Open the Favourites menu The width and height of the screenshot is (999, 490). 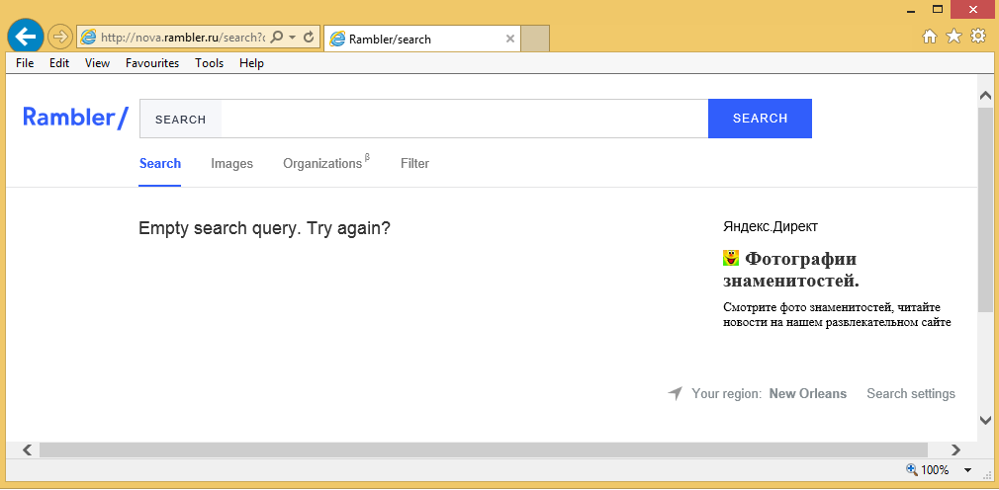152,63
